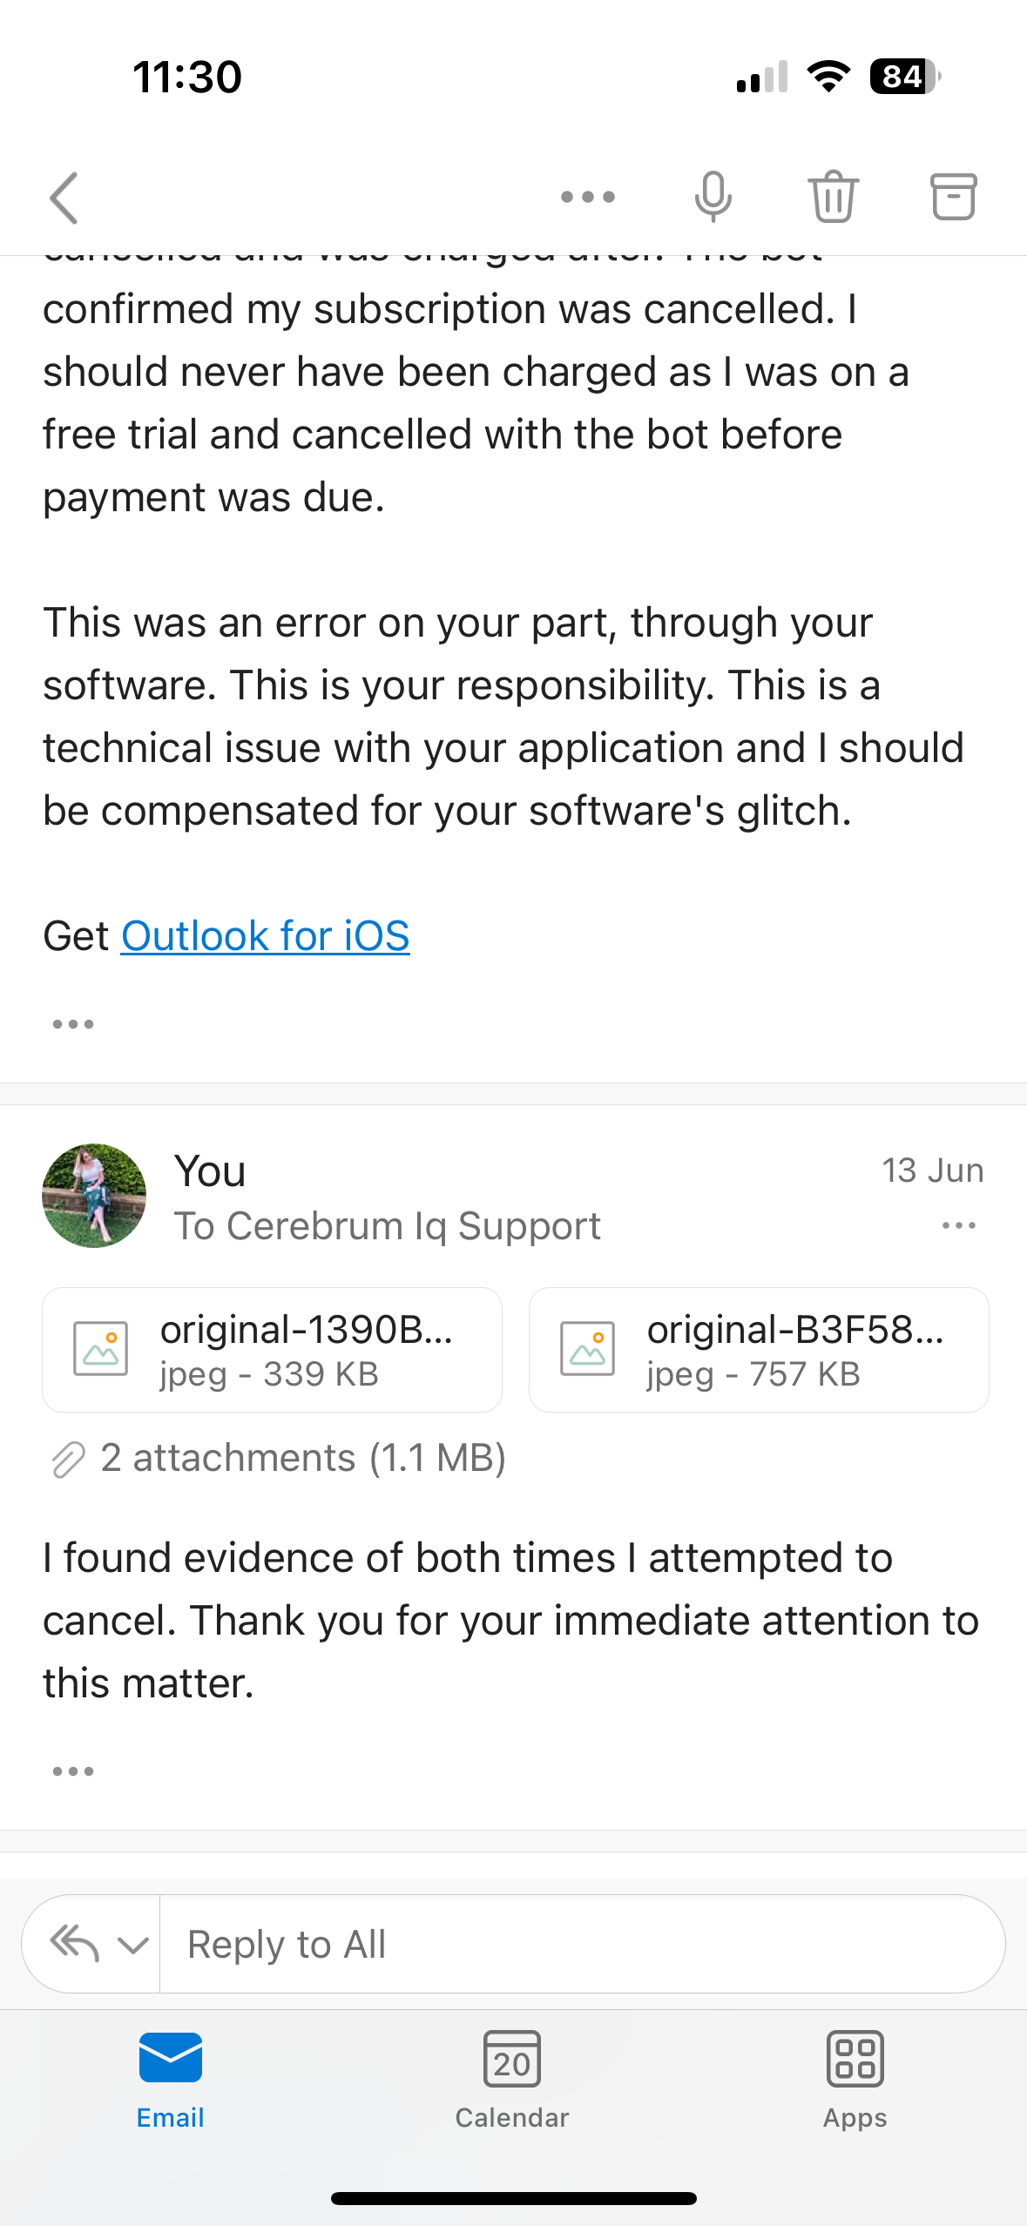Tap the attachment paperclip icon
This screenshot has width=1027, height=2226.
(68, 1456)
